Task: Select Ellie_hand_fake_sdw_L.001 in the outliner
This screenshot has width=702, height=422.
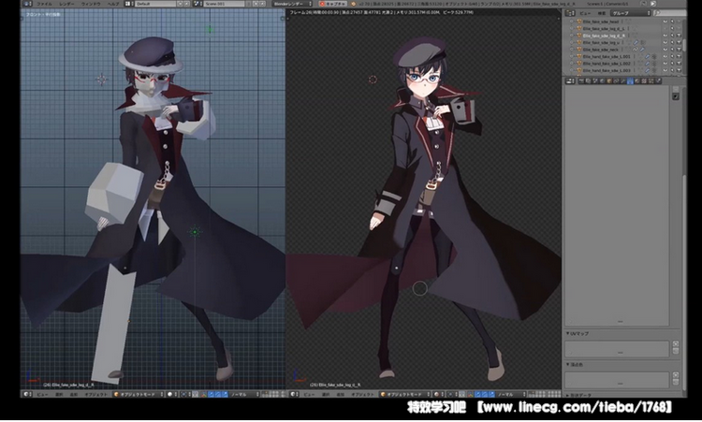Action: (607, 56)
